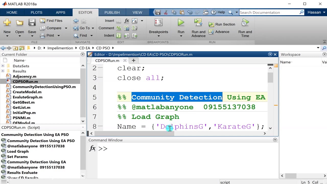Click the Open folder icon
The image size is (327, 184).
pyautogui.click(x=19, y=23)
